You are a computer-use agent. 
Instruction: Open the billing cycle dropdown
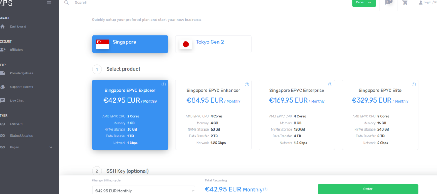pyautogui.click(x=143, y=191)
